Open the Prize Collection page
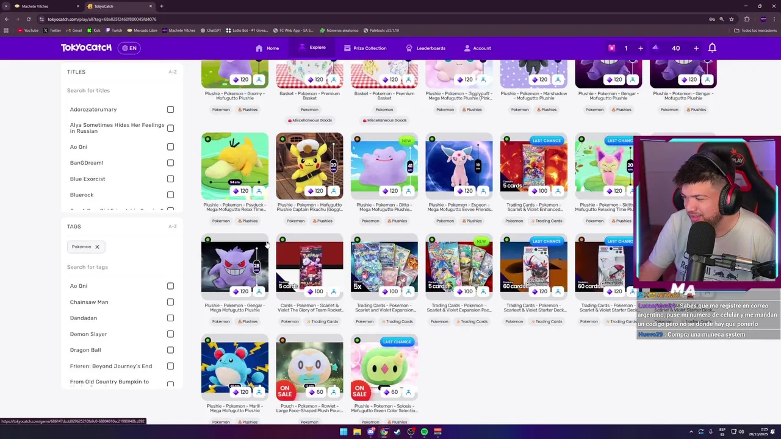 tap(365, 48)
